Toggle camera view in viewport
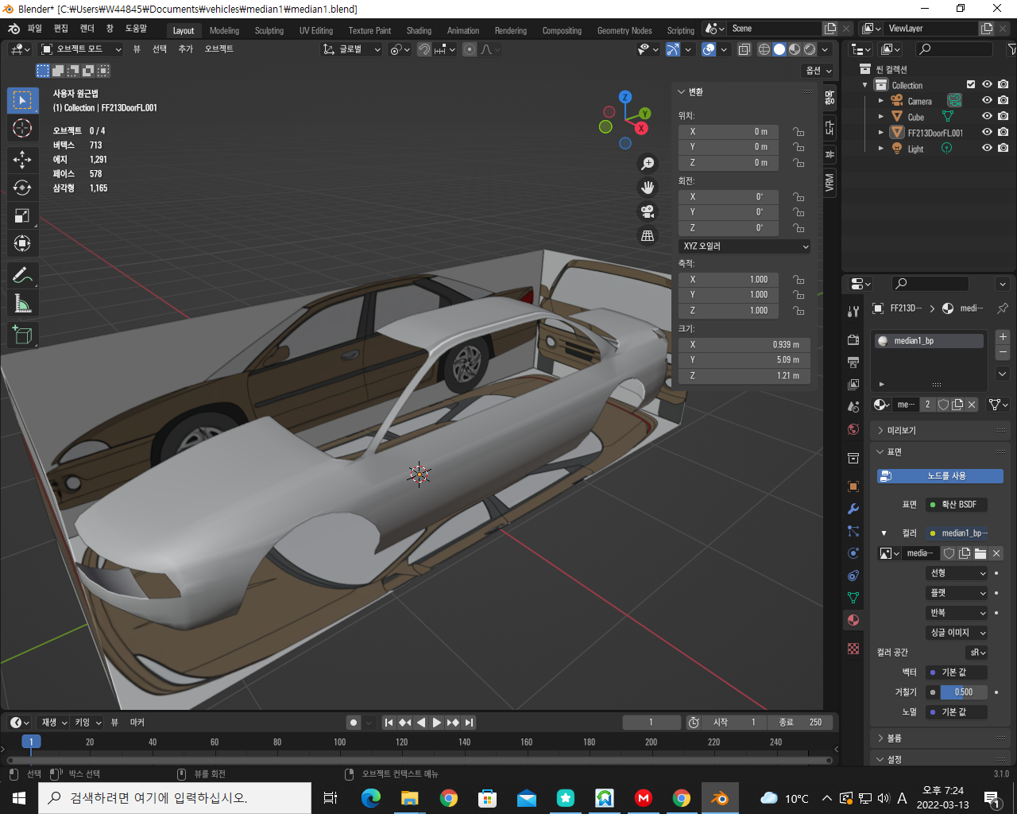 point(648,211)
